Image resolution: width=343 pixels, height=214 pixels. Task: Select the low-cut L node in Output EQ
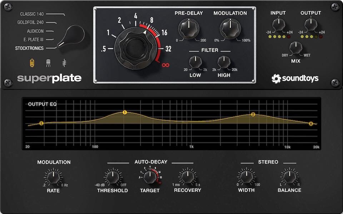pyautogui.click(x=41, y=123)
